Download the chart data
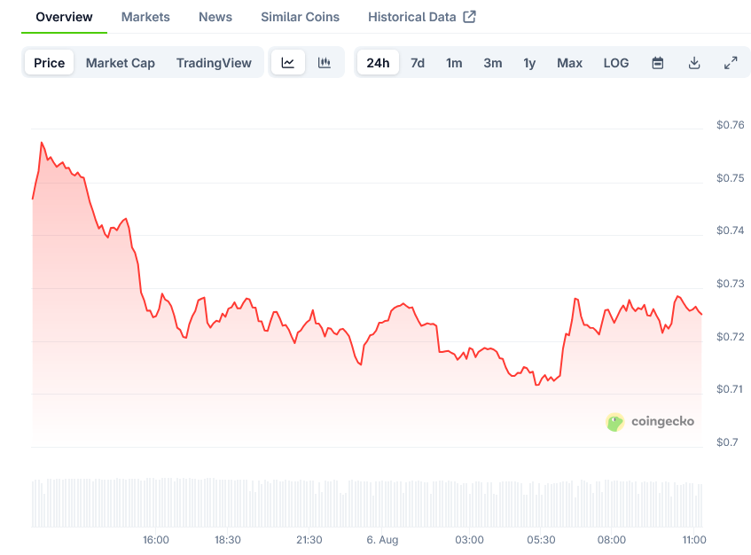The image size is (751, 555). 694,63
